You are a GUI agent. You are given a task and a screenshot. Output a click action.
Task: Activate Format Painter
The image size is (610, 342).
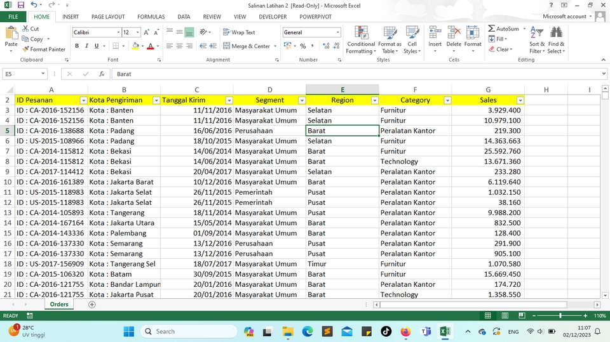tap(44, 49)
